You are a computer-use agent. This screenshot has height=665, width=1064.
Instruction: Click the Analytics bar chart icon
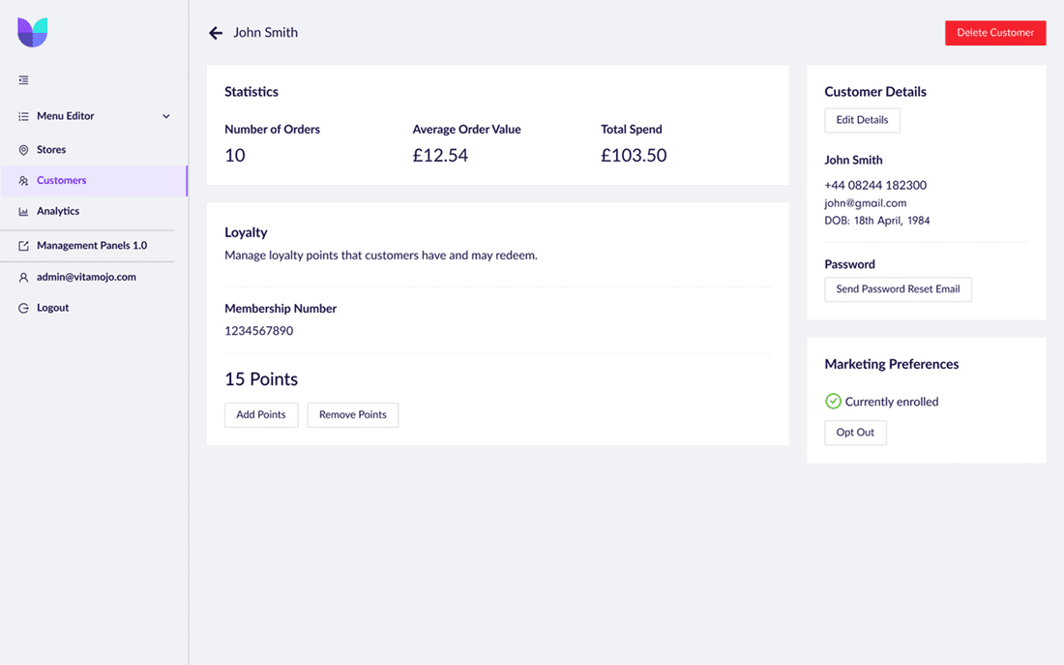click(23, 211)
